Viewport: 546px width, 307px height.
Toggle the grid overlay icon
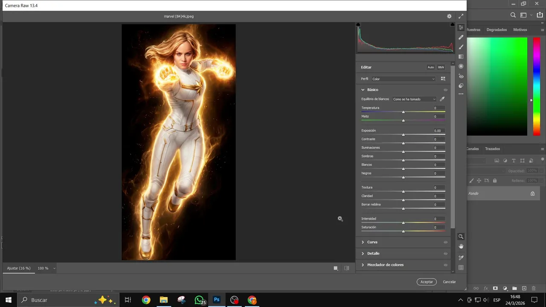point(461,268)
